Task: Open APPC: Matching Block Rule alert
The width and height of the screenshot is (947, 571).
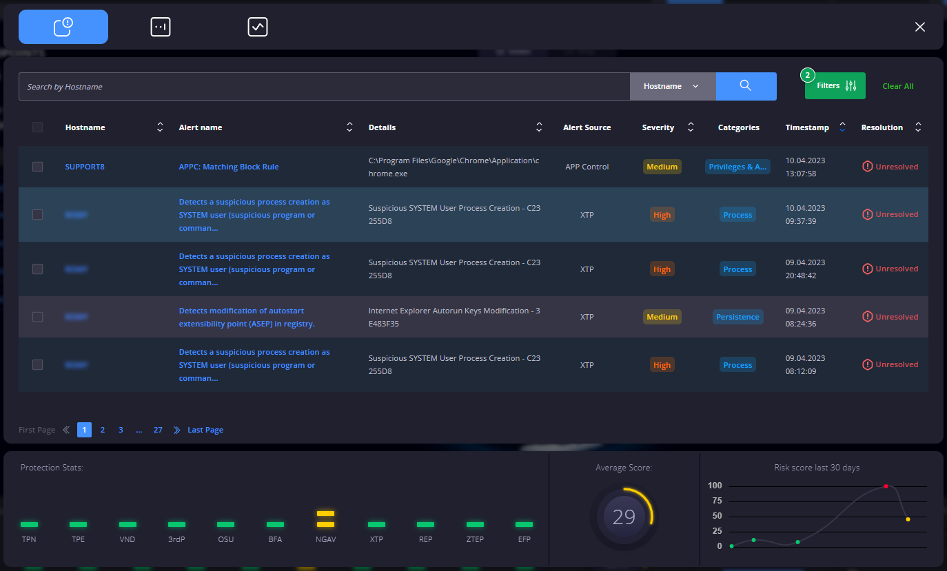Action: [x=229, y=167]
